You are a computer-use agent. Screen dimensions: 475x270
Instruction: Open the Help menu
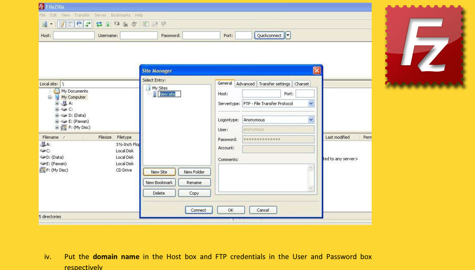[139, 15]
